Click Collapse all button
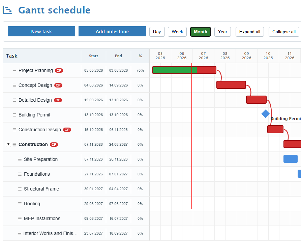The height and width of the screenshot is (241, 301). [284, 32]
